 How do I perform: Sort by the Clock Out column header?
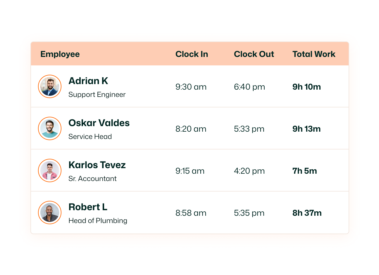tap(254, 54)
